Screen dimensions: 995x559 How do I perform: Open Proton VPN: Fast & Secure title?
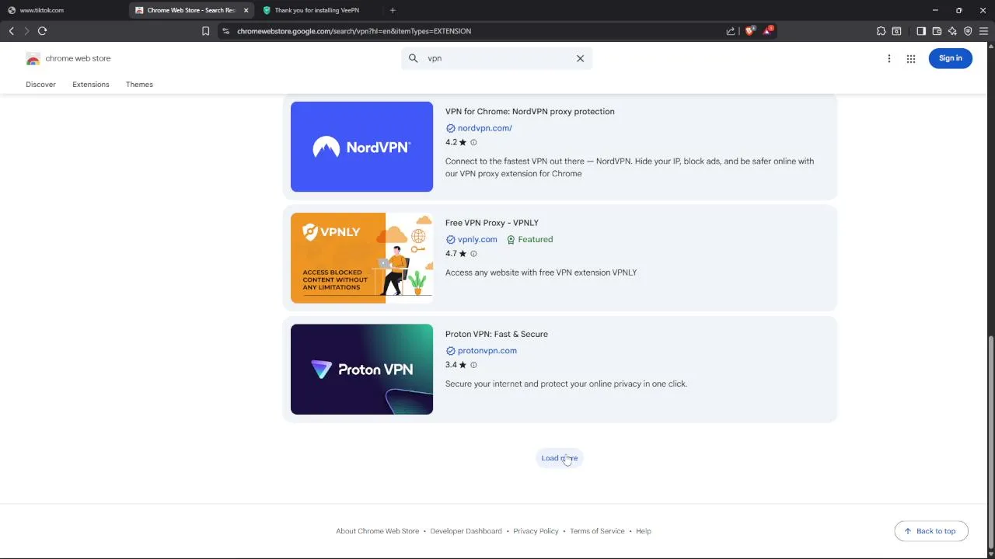pos(497,334)
